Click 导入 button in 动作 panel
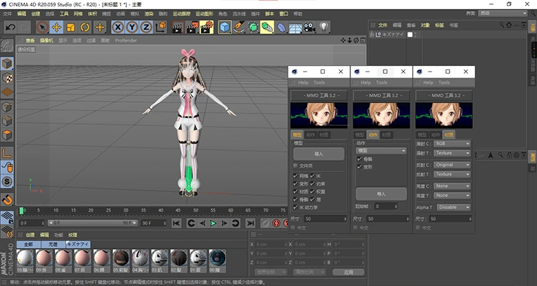The image size is (537, 286). pyautogui.click(x=381, y=194)
